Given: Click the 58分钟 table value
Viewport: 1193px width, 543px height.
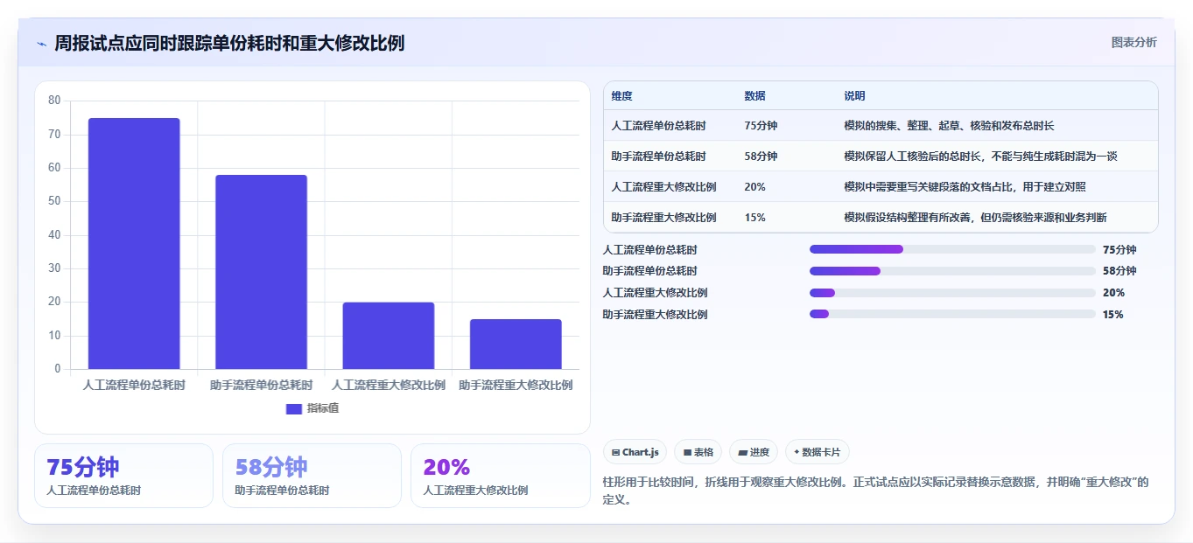Looking at the screenshot, I should pyautogui.click(x=761, y=157).
